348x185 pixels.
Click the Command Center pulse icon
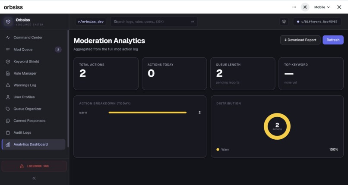pyautogui.click(x=8, y=38)
